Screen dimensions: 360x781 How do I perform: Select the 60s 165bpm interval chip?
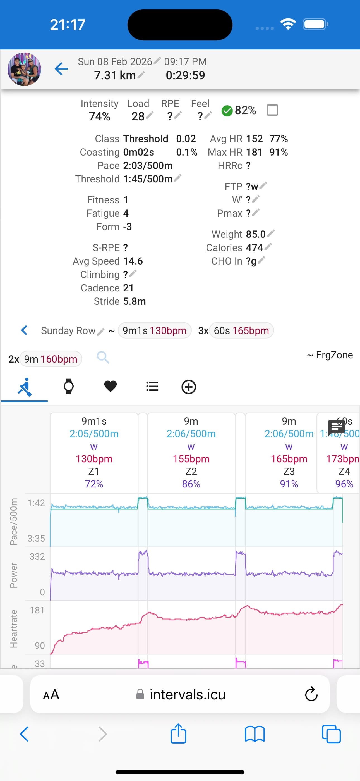(241, 330)
